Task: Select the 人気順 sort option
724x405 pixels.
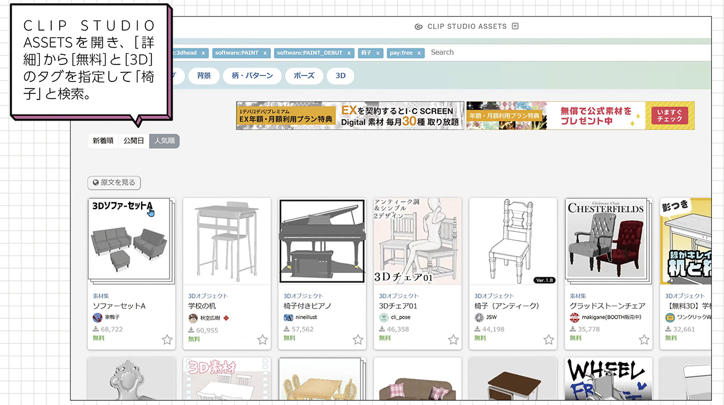Action: [x=164, y=141]
